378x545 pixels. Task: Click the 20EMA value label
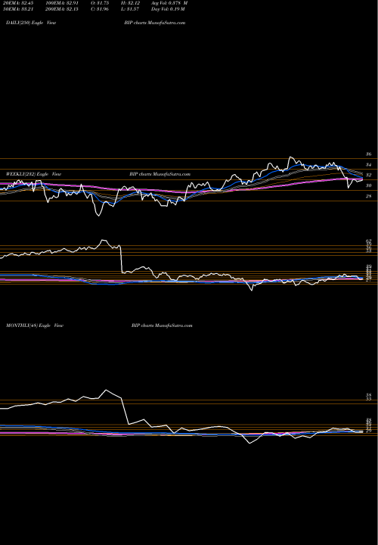18,3
